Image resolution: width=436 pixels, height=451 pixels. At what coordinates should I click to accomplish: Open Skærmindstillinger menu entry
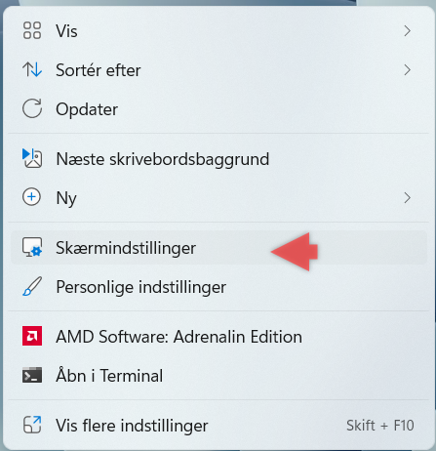pos(218,248)
